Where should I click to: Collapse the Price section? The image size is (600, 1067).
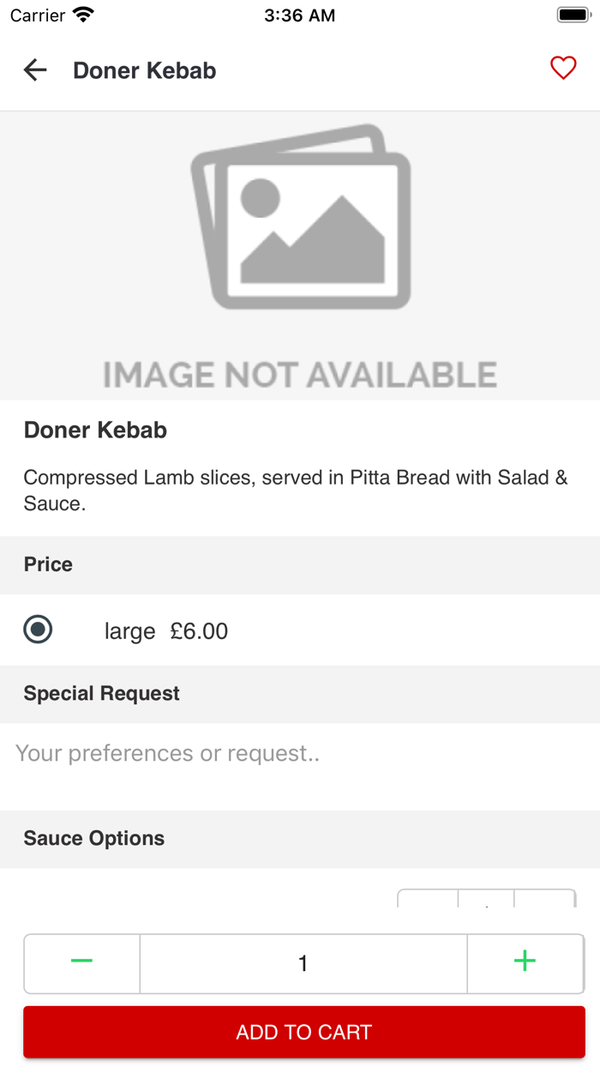click(47, 564)
